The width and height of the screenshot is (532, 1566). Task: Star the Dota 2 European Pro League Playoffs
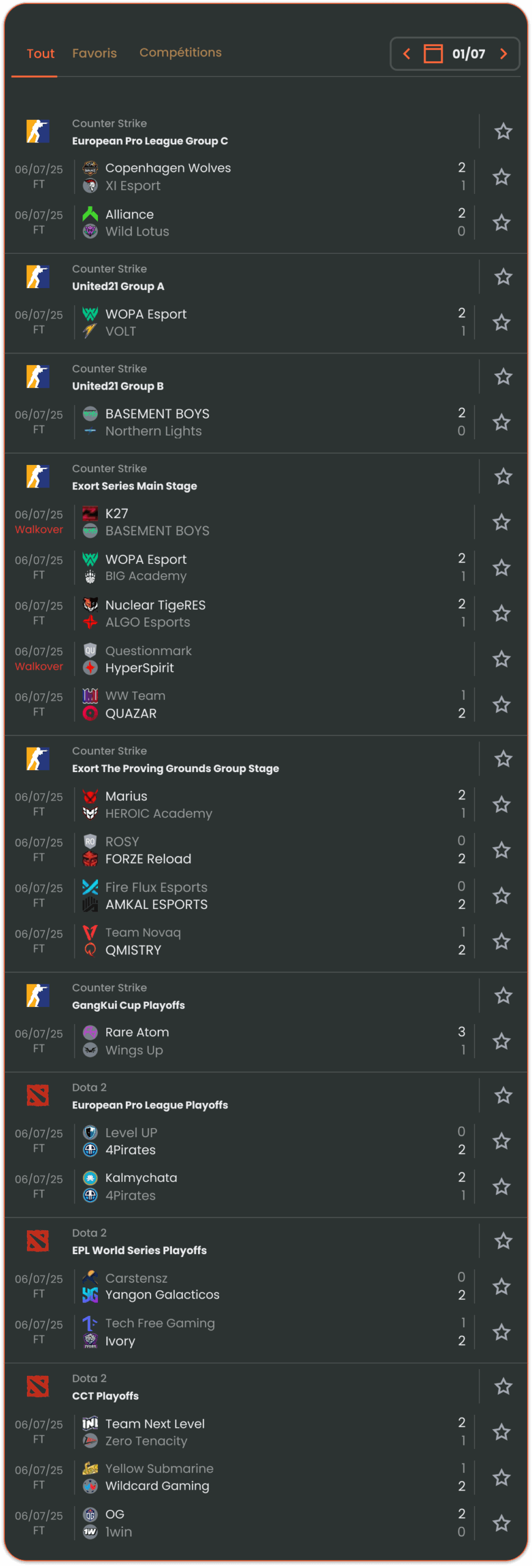(x=503, y=1096)
